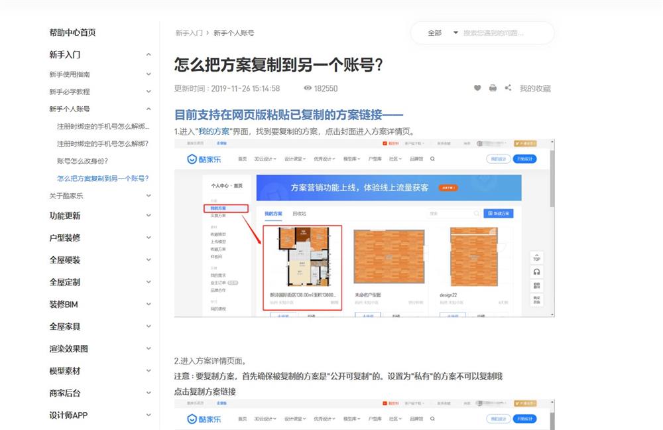Click the view count eye icon

308,88
